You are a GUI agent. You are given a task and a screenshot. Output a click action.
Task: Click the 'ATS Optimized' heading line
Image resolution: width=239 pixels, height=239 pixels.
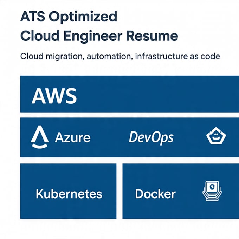point(69,17)
